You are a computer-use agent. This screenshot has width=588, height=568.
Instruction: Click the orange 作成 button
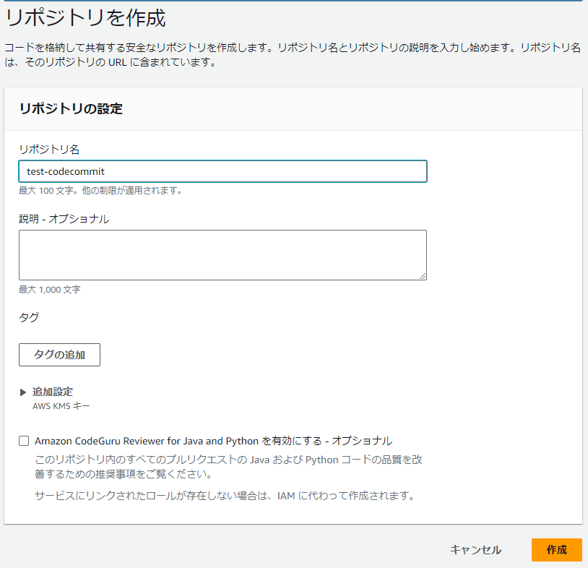556,550
